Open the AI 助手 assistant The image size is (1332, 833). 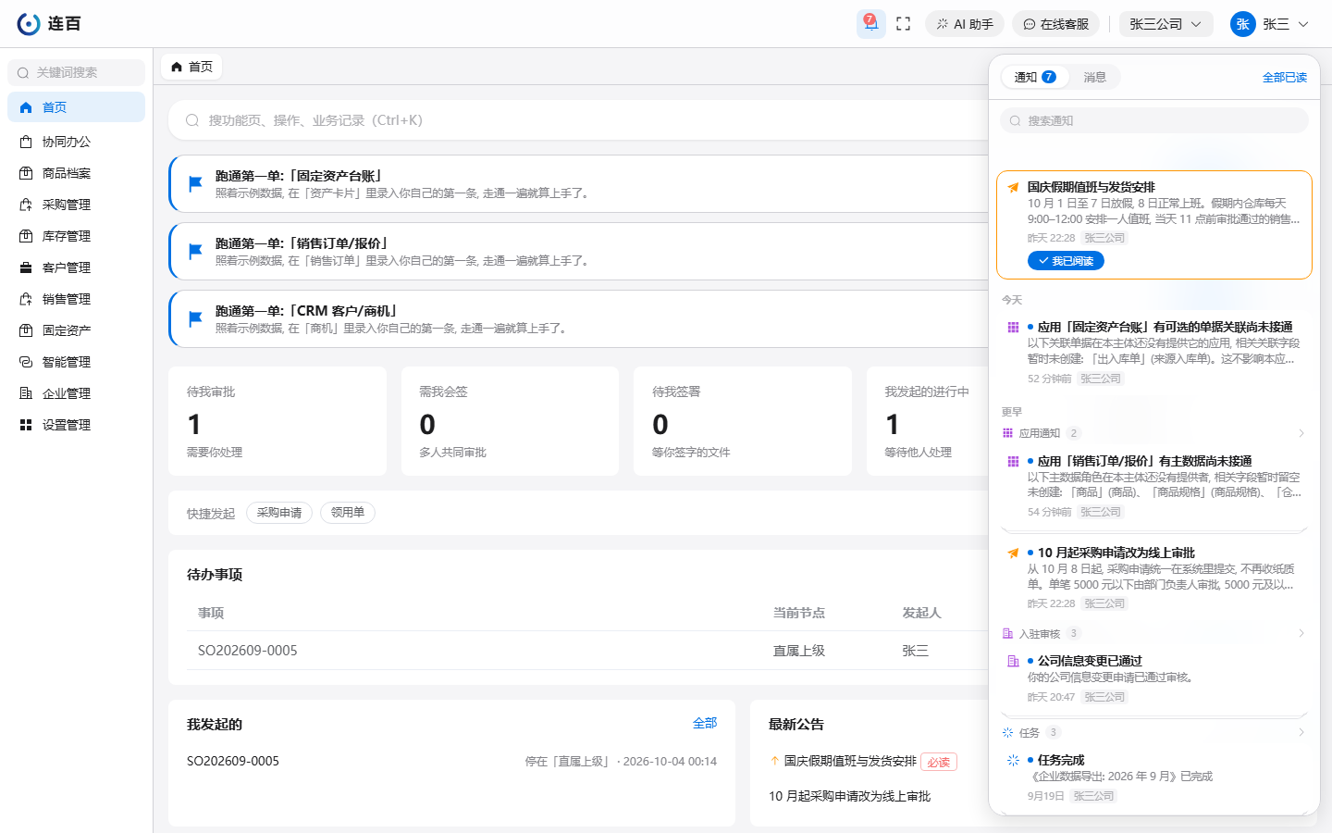click(x=965, y=24)
